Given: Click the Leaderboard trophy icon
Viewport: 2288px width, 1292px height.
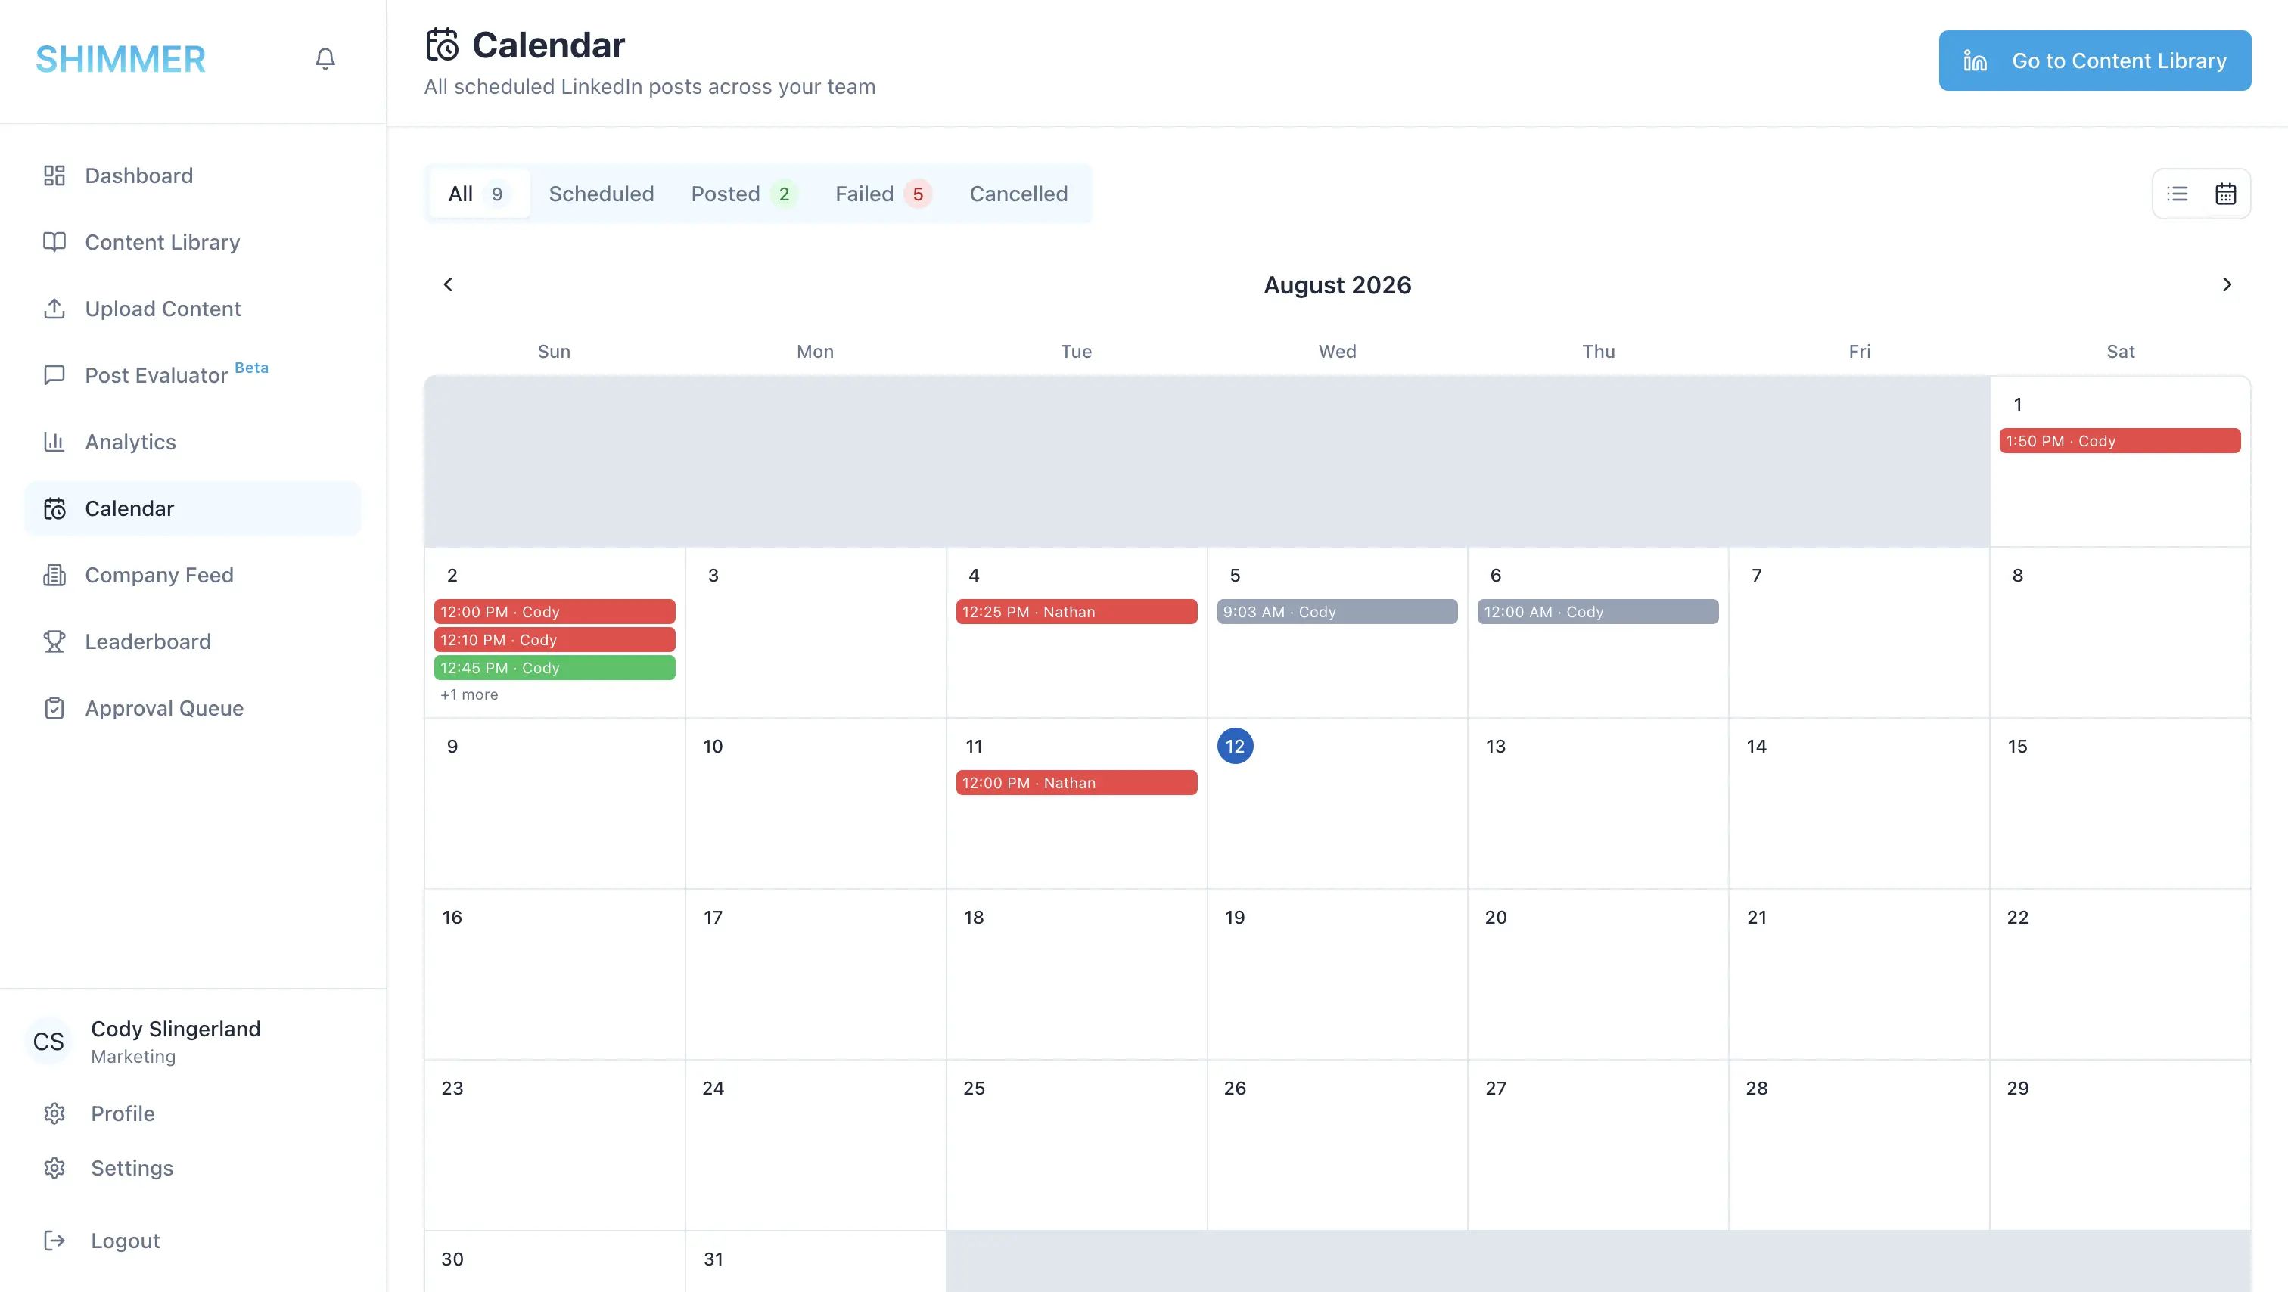Looking at the screenshot, I should (54, 642).
